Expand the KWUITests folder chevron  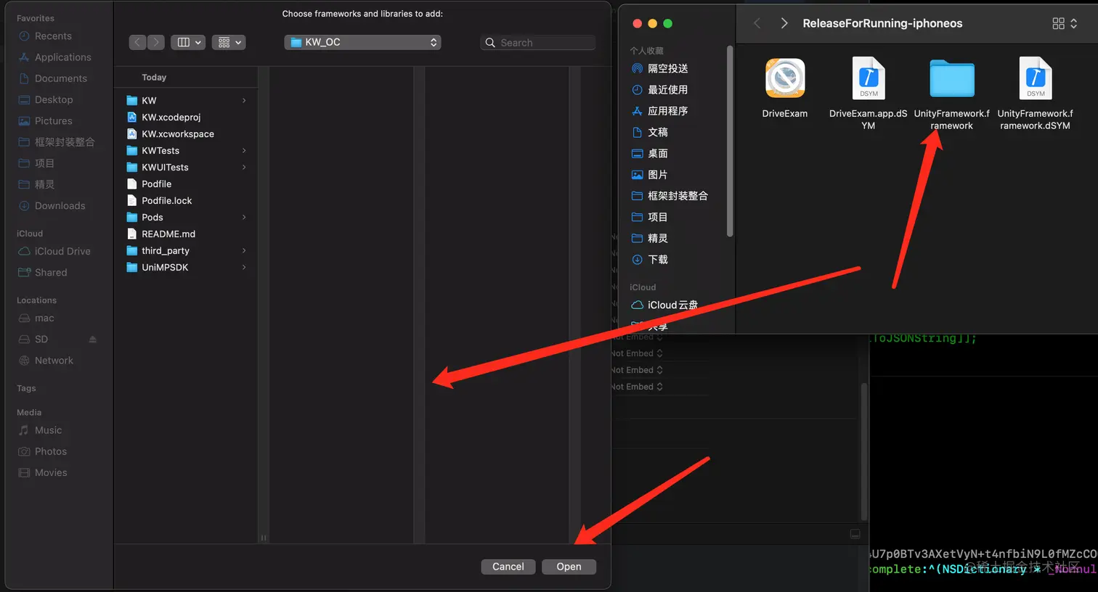[x=244, y=168]
